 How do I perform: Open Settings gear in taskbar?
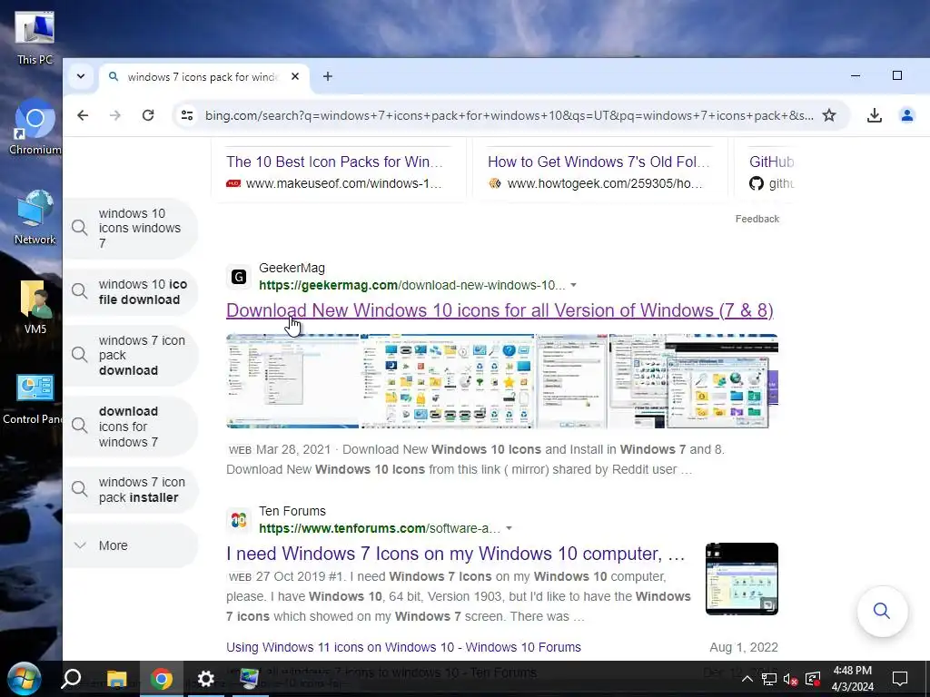[206, 679]
